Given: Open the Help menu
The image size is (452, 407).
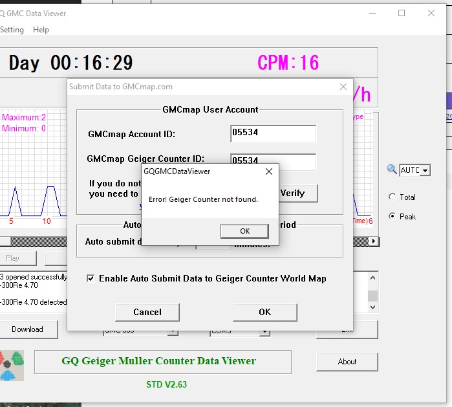Looking at the screenshot, I should (x=41, y=30).
